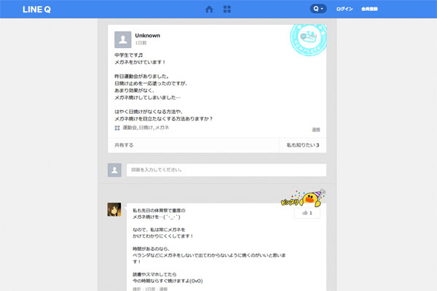Report the question with 通報
437x291 pixels.
pos(316,130)
